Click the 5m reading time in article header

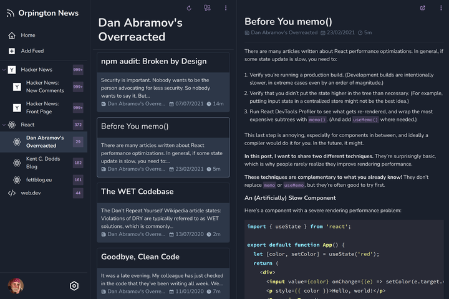(365, 32)
